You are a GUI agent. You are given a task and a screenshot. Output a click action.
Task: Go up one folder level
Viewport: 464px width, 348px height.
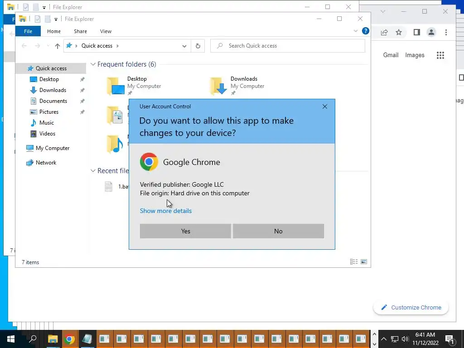click(x=58, y=46)
